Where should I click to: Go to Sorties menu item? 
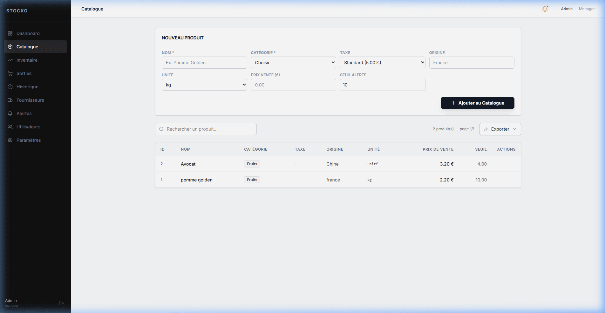(36, 73)
